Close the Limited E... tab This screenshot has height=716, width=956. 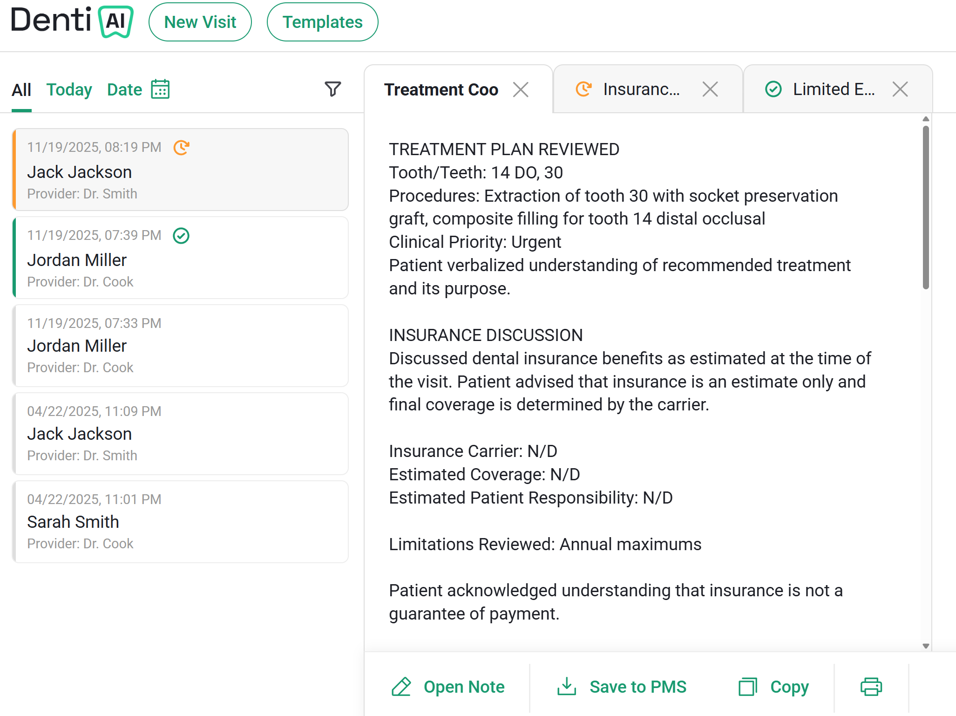pos(900,89)
